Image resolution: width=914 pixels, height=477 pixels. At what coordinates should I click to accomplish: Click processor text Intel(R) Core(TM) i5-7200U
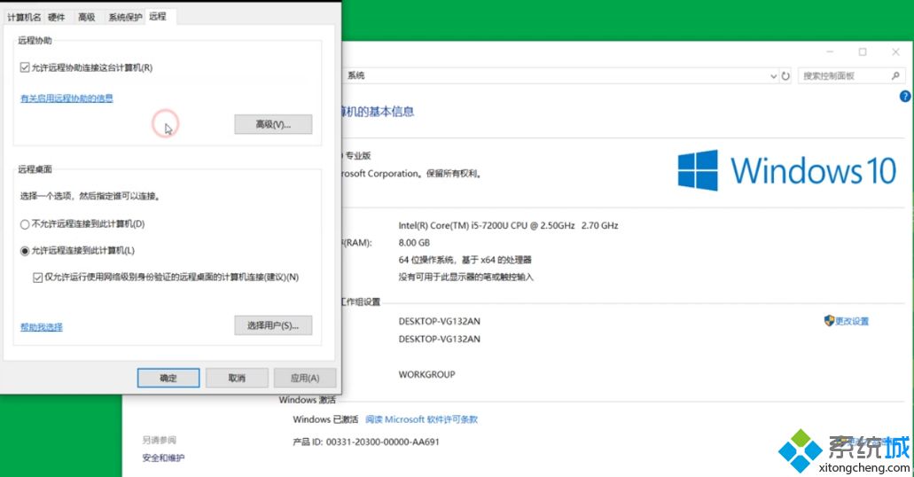[x=508, y=225]
